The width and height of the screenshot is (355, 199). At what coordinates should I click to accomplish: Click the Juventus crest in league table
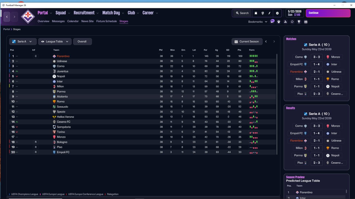[54, 71]
